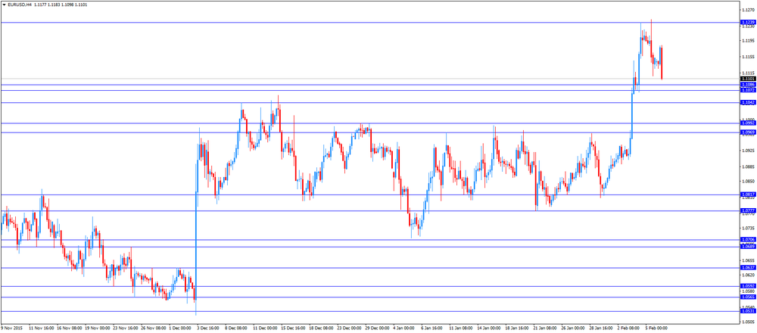Screen dimensions: 757x333
Task: Click the 11 Dec 00:00 time label
Action: coord(265,328)
